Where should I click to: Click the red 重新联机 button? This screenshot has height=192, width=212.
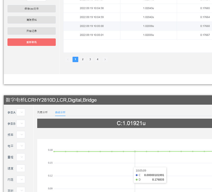tap(31, 42)
